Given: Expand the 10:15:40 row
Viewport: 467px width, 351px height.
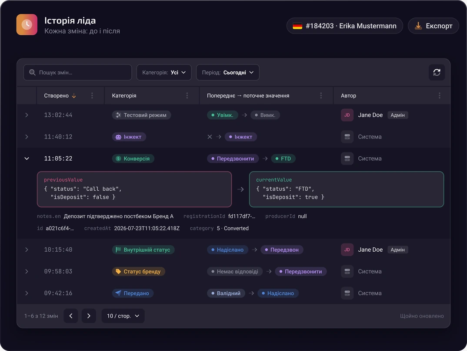Looking at the screenshot, I should pos(27,250).
